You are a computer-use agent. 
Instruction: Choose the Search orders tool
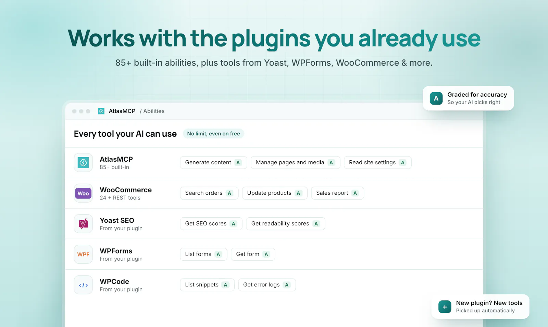pos(209,193)
